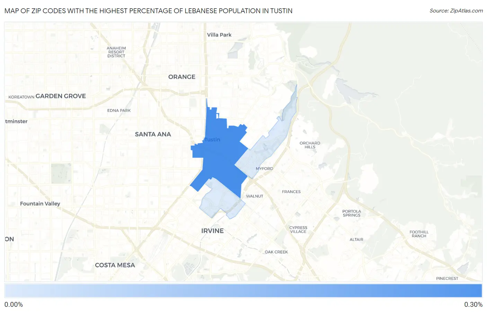Click the SANTA ANA city label
This screenshot has height=312, width=487.
(153, 134)
